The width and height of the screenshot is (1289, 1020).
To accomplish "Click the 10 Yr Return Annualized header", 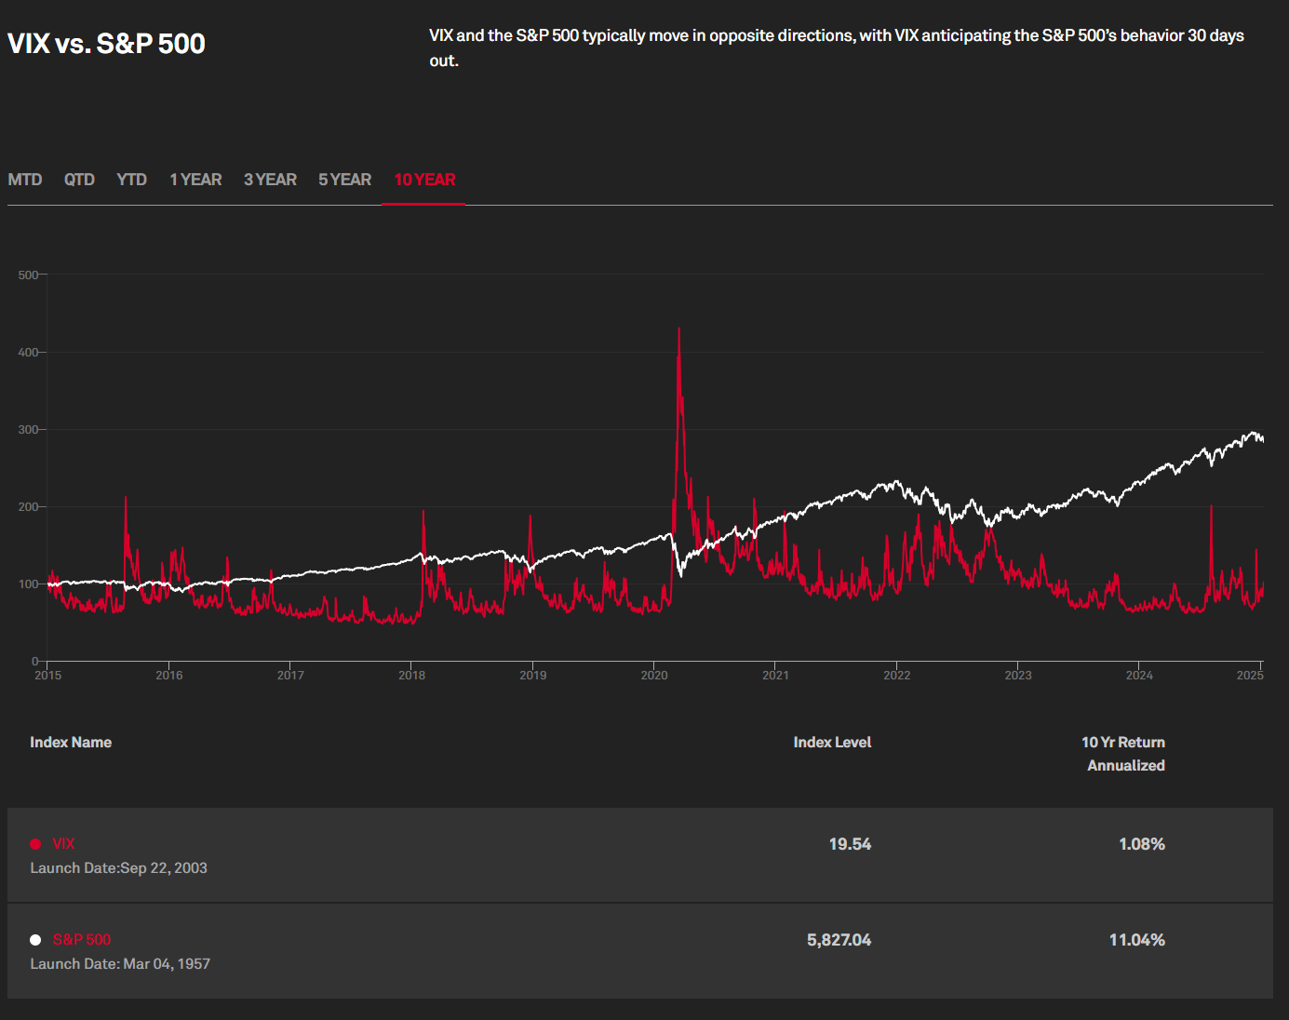I will [x=1123, y=754].
